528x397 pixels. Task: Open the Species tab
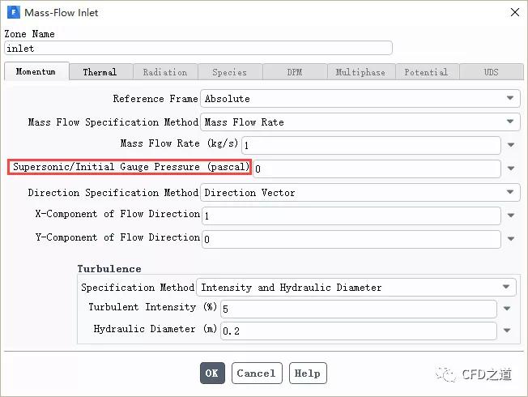[230, 72]
